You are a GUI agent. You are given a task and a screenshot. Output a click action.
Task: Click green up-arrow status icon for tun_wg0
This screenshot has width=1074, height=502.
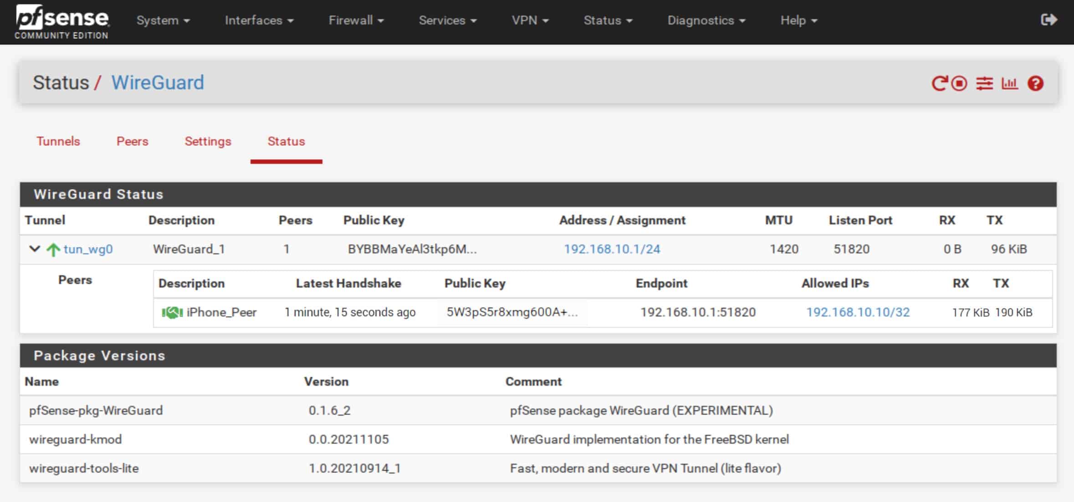tap(53, 250)
